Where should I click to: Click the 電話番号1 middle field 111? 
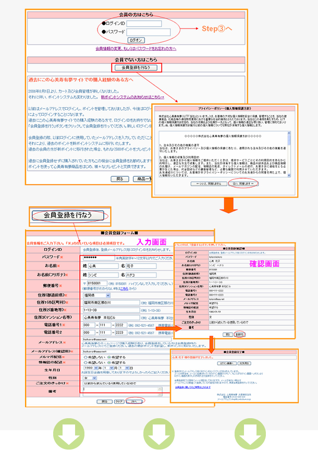[x=105, y=325]
